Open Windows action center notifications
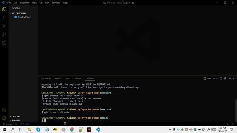The height and width of the screenshot is (133, 237). 231,130
